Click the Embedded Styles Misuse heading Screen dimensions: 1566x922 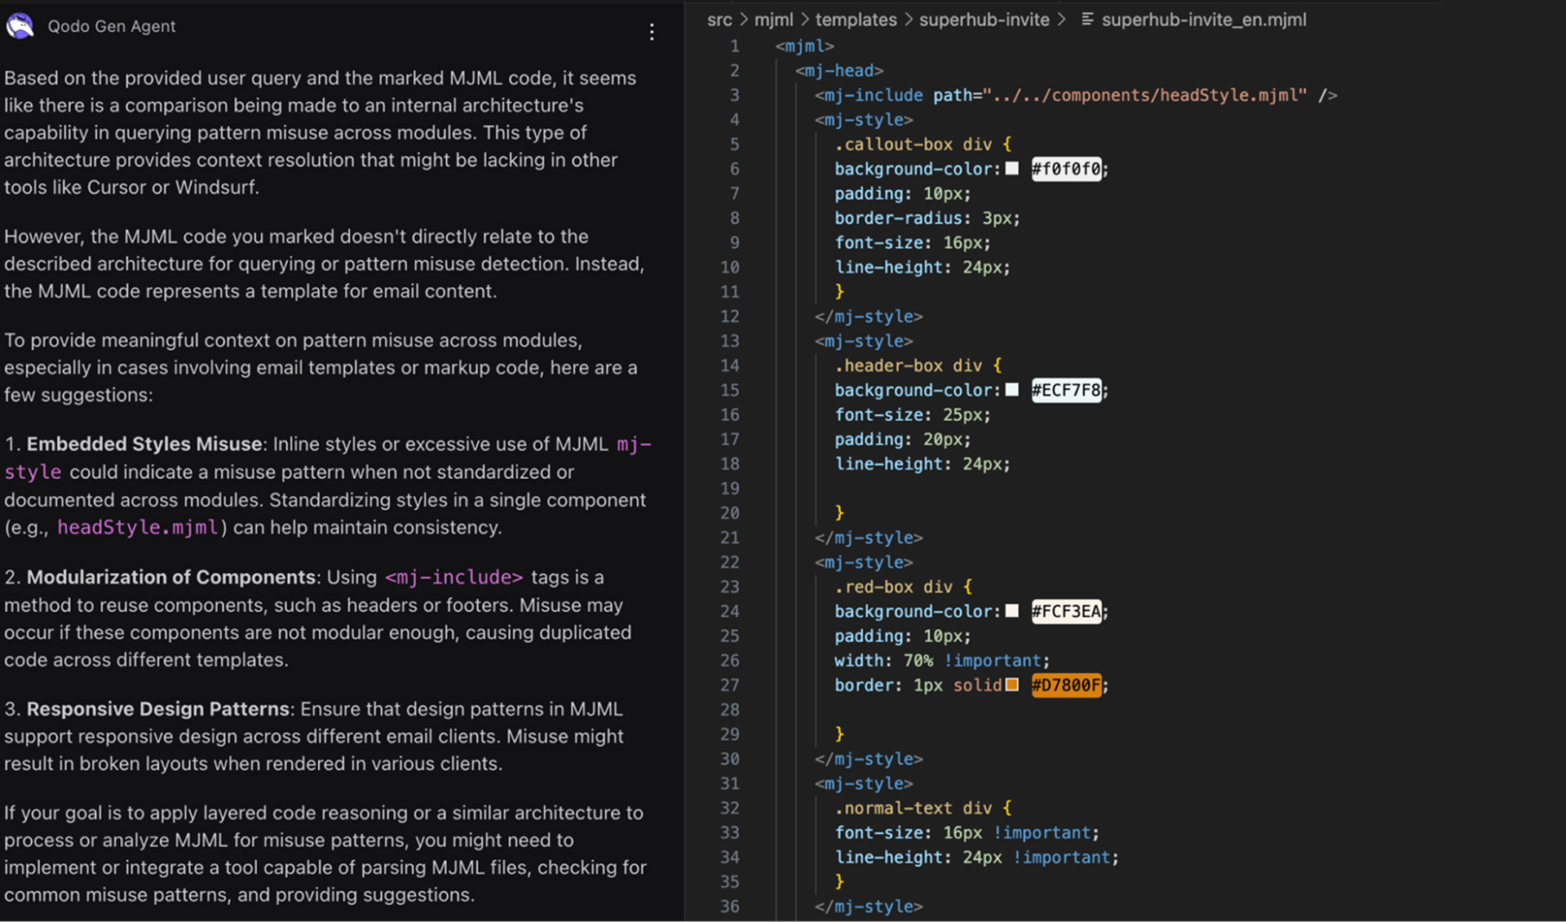point(144,444)
